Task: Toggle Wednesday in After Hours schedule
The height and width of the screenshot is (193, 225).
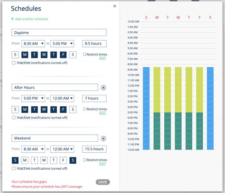Action: (44, 110)
